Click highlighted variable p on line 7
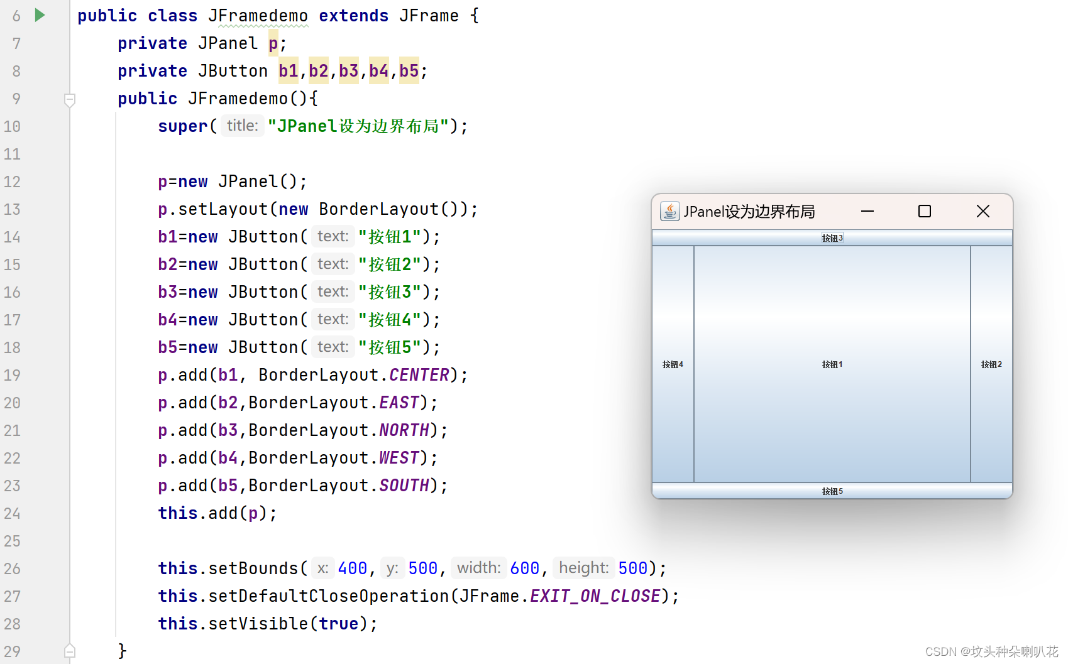Screen dimensions: 1068x664 tap(273, 43)
